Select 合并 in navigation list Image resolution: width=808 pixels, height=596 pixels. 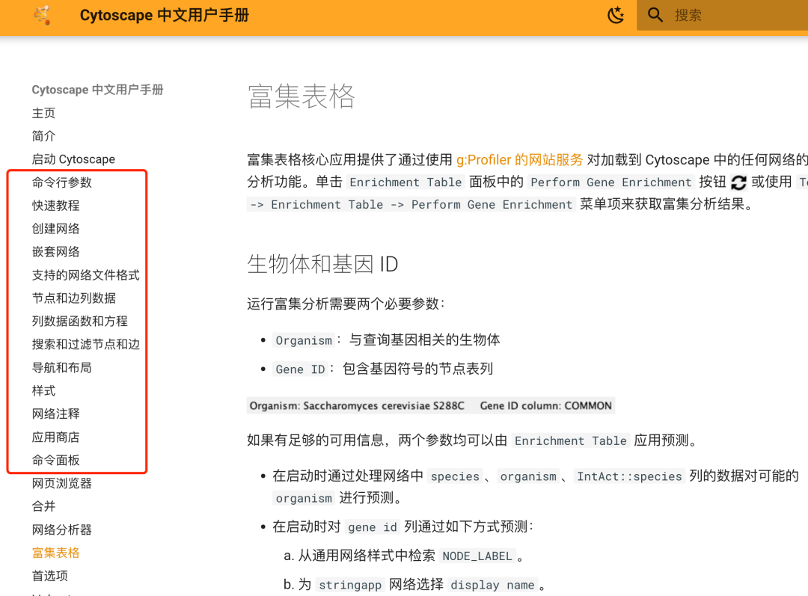pos(43,507)
